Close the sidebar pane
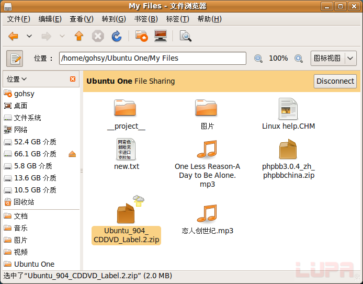Viewport: 363px width, 284px height. pos(73,79)
